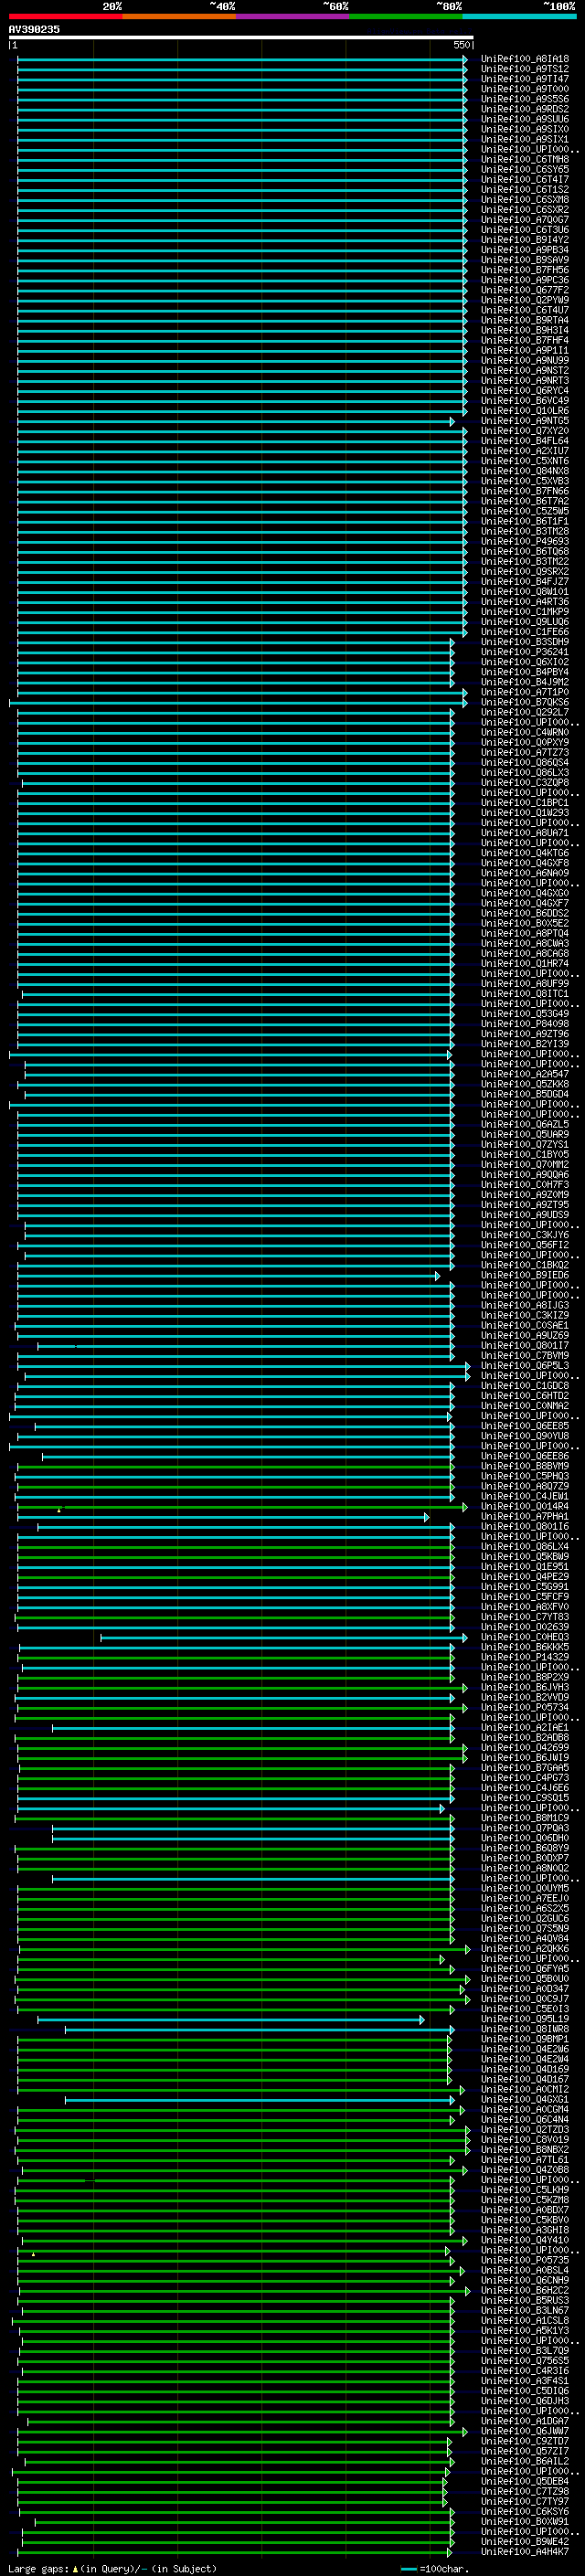Image resolution: width=585 pixels, height=2576 pixels.
Task: Select label UniRef100_Q86QS4
Action: click(525, 762)
